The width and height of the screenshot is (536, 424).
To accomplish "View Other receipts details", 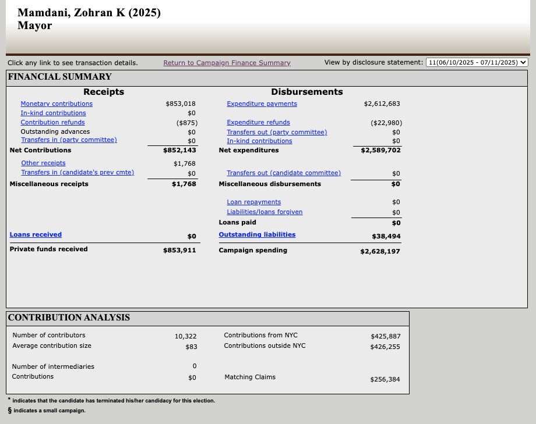I will [44, 163].
